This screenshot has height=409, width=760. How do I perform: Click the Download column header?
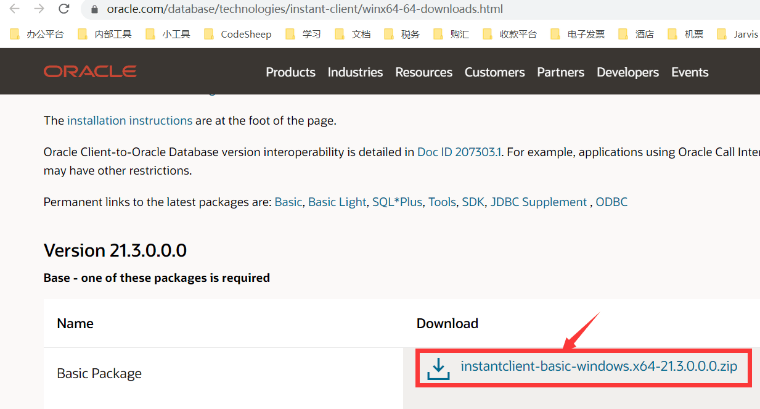pyautogui.click(x=447, y=323)
